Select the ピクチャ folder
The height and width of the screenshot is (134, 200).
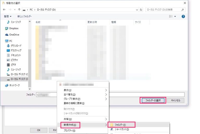tap(14, 60)
